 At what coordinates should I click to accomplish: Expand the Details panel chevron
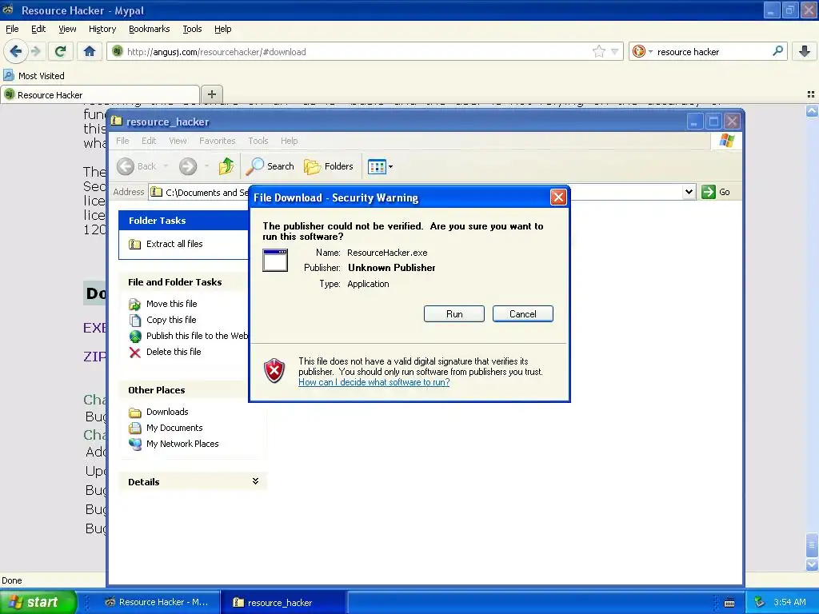pyautogui.click(x=255, y=480)
